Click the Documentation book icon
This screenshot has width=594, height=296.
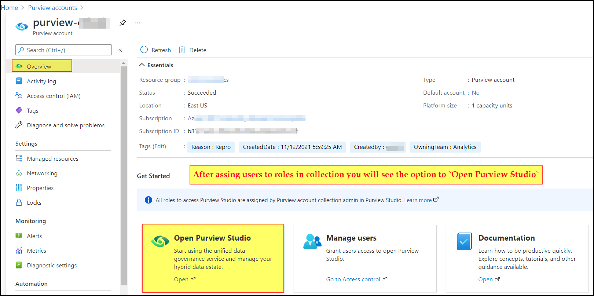[x=464, y=241]
